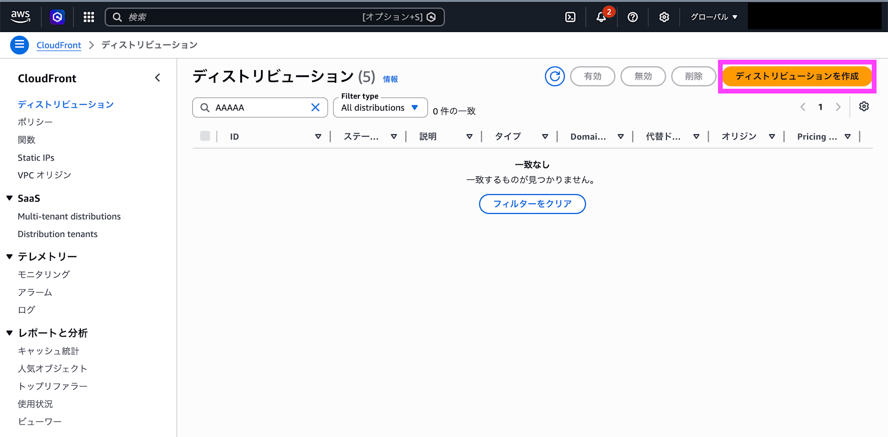888x437 pixels.
Task: Open the Filter type dropdown
Action: click(380, 107)
